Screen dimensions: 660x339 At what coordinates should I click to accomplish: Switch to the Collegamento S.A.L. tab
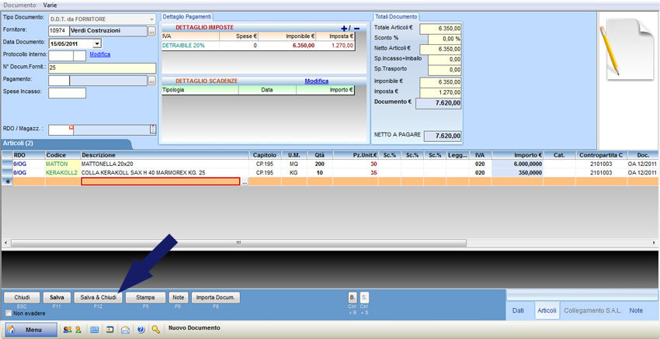tap(593, 310)
